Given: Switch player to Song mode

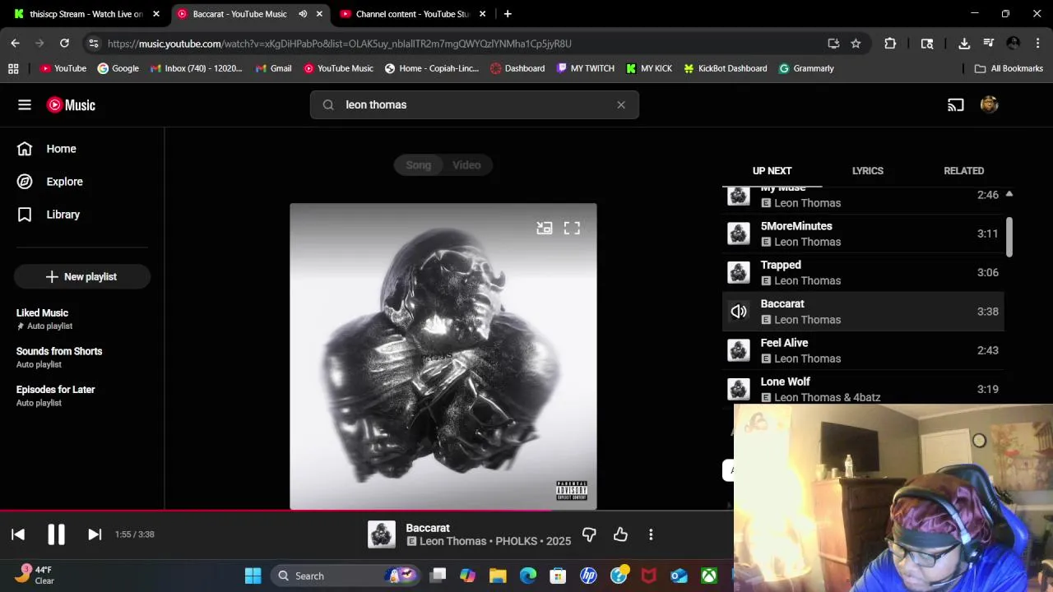Looking at the screenshot, I should (419, 165).
